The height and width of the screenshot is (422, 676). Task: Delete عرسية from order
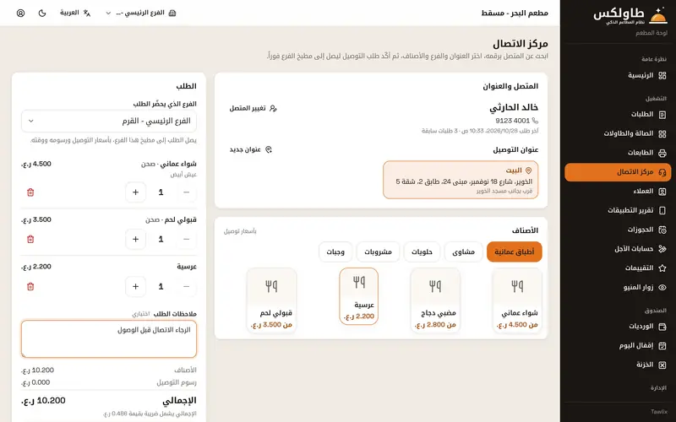[x=30, y=286]
